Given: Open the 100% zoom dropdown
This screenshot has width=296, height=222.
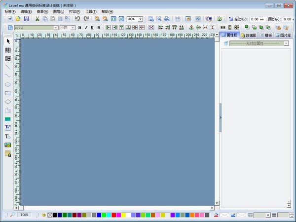Looking at the screenshot, I should point(141,19).
